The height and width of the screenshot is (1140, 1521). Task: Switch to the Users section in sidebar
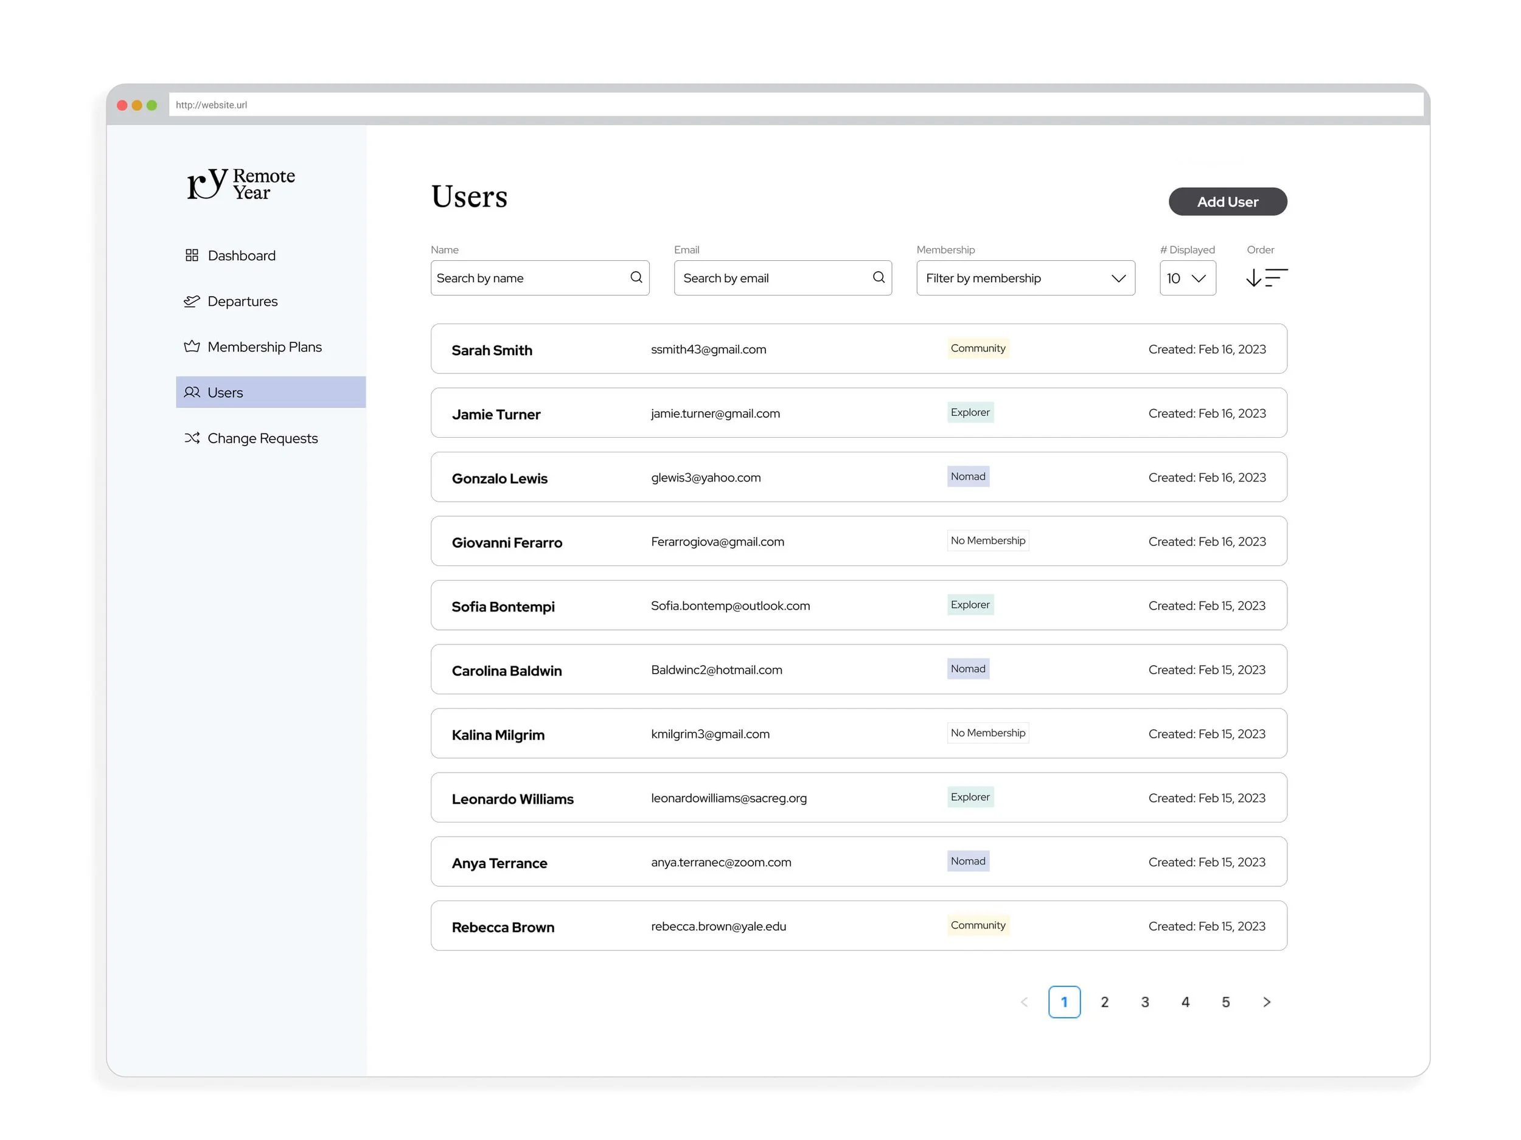[x=224, y=392]
